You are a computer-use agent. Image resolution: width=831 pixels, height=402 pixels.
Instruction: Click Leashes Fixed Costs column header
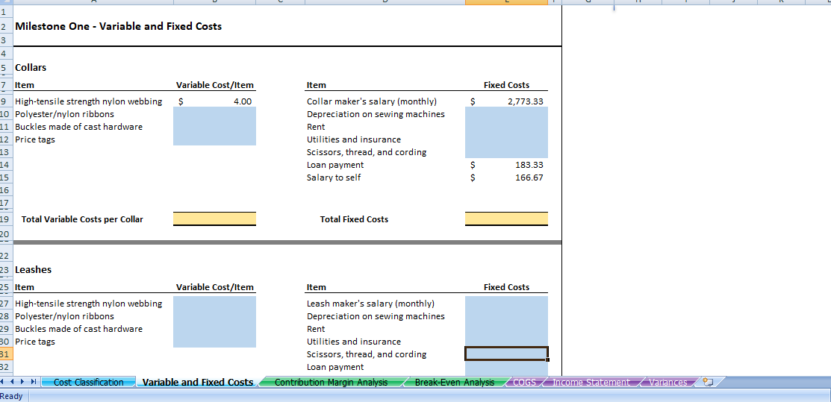click(507, 287)
